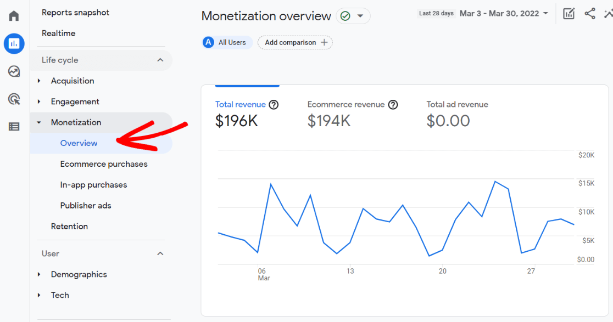Click the Add comparison button
The height and width of the screenshot is (322, 613).
click(x=295, y=42)
